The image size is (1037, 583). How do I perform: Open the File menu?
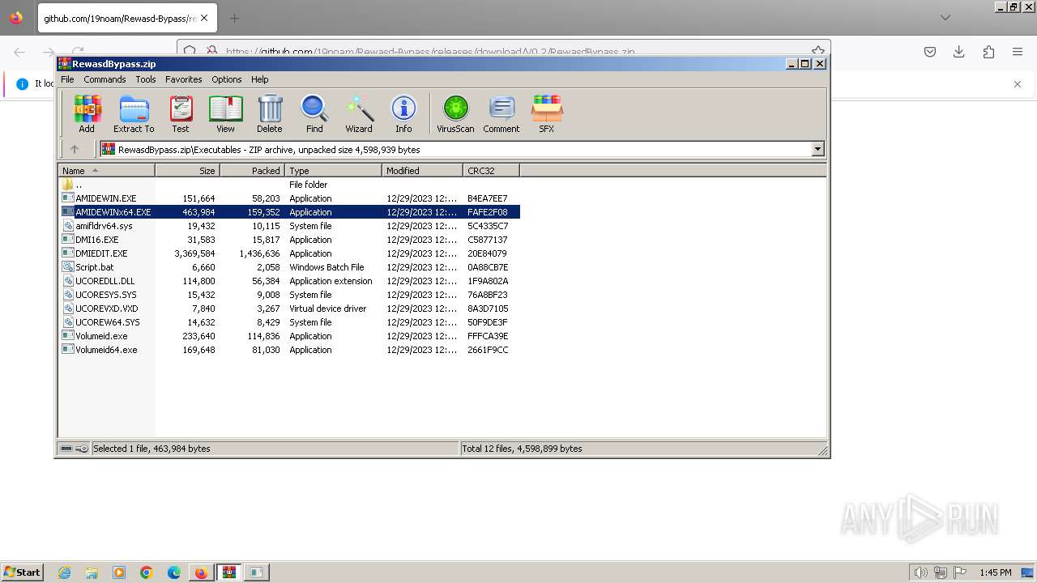[67, 79]
